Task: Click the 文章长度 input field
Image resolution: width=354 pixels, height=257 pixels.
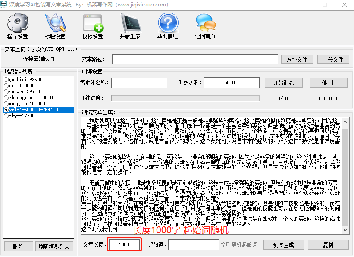Action: (x=124, y=245)
